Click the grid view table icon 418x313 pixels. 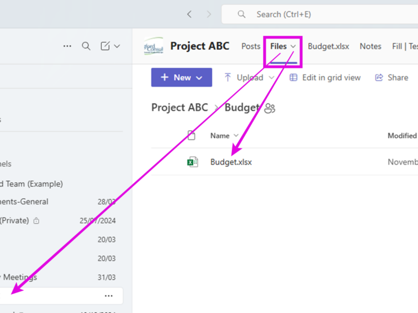point(293,77)
